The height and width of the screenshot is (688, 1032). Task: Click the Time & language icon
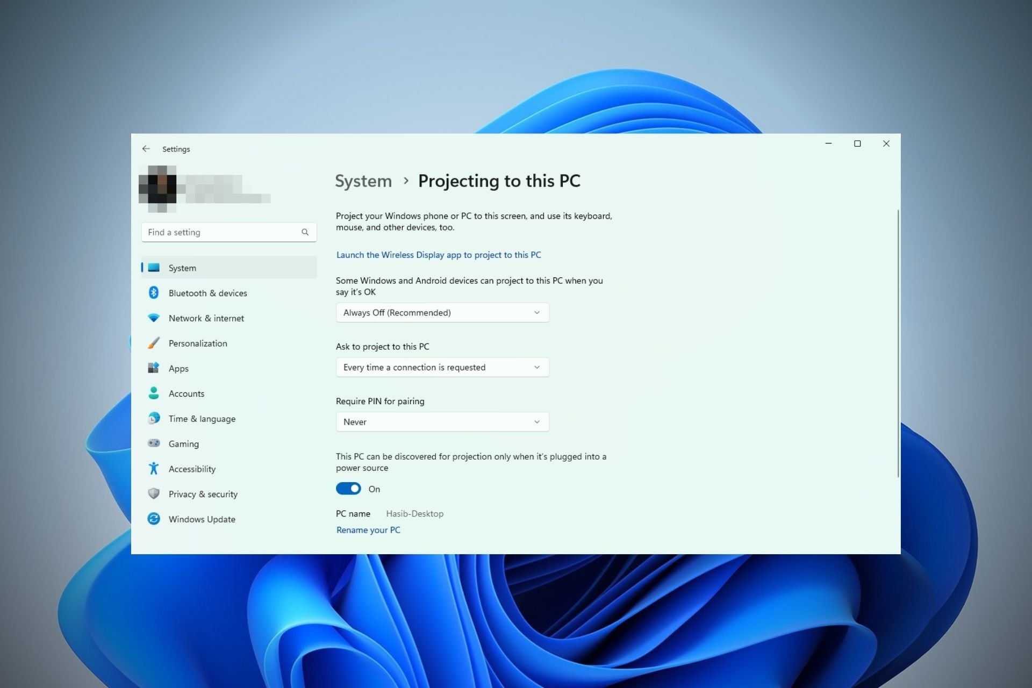(x=153, y=419)
